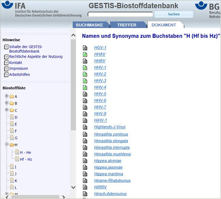
Task: Click the document icon beside Hippea maritima
Action: click(85, 174)
